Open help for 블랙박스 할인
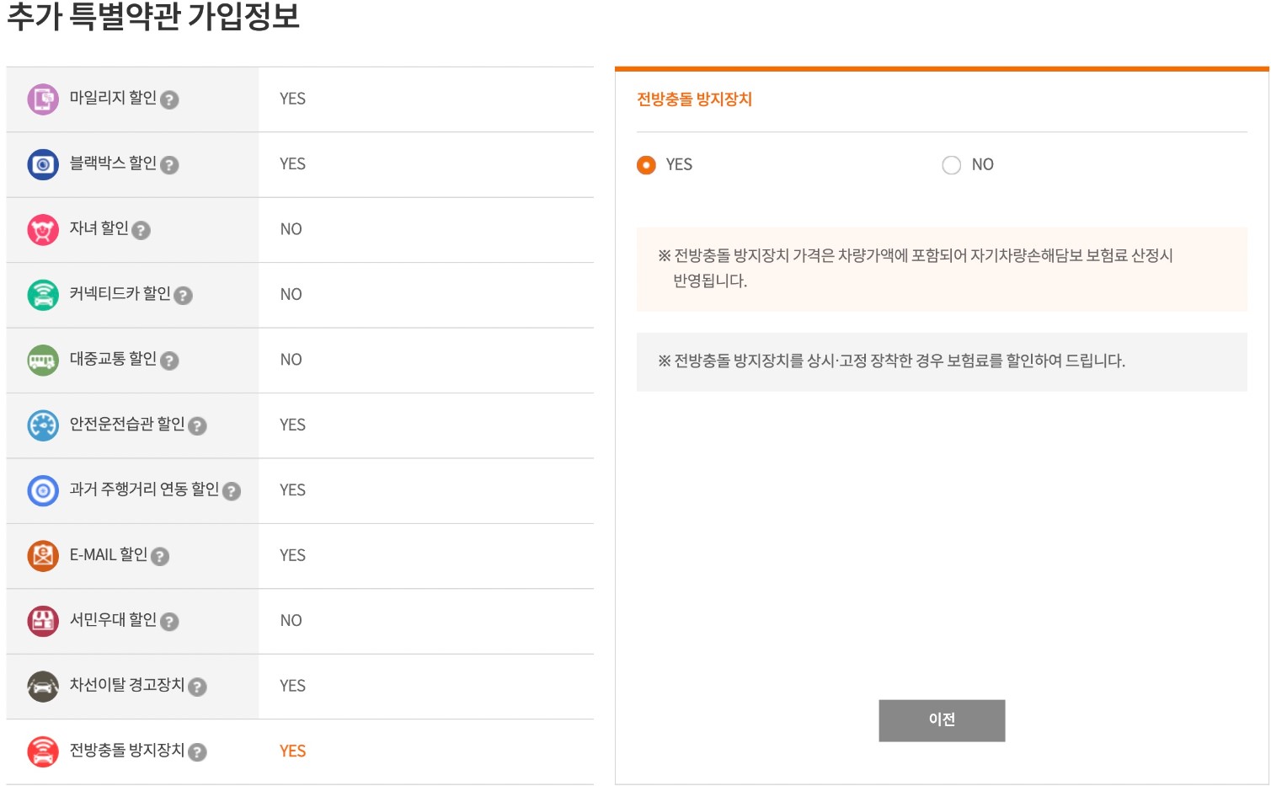The width and height of the screenshot is (1271, 786). coord(169,165)
